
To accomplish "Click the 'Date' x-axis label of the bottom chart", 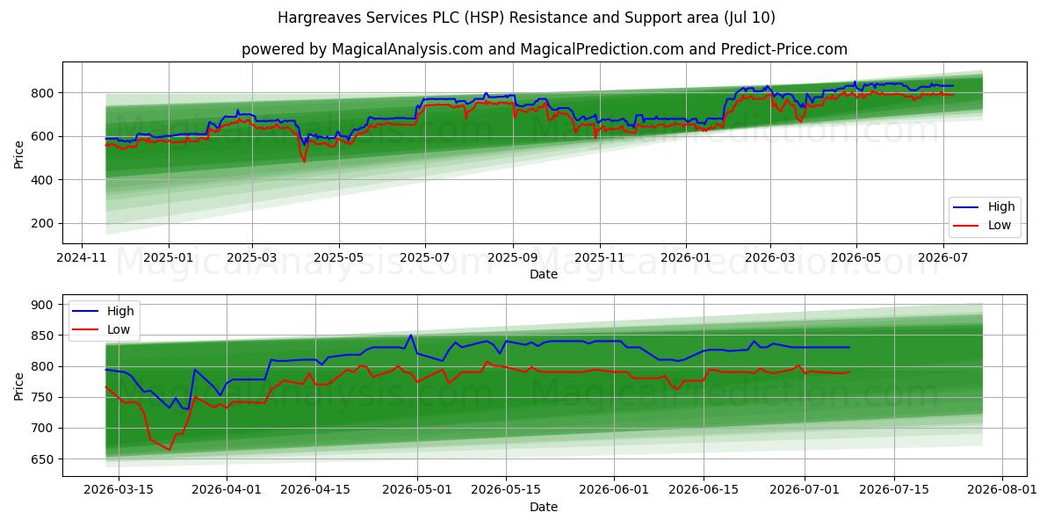I will tap(544, 507).
